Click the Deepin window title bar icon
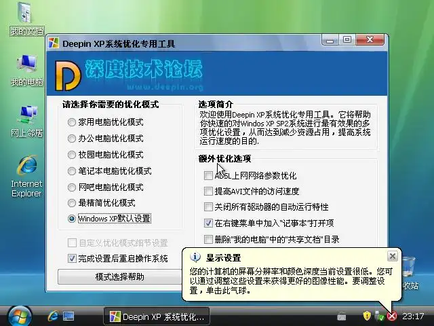 pyautogui.click(x=54, y=43)
